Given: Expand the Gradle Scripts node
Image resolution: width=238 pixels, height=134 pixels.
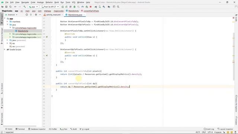Looking at the screenshot, I should (x=4, y=50).
